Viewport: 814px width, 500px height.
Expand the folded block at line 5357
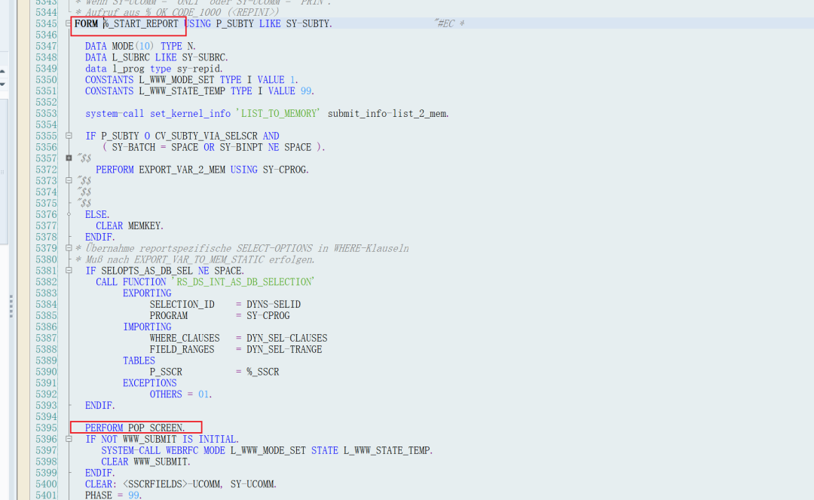69,158
